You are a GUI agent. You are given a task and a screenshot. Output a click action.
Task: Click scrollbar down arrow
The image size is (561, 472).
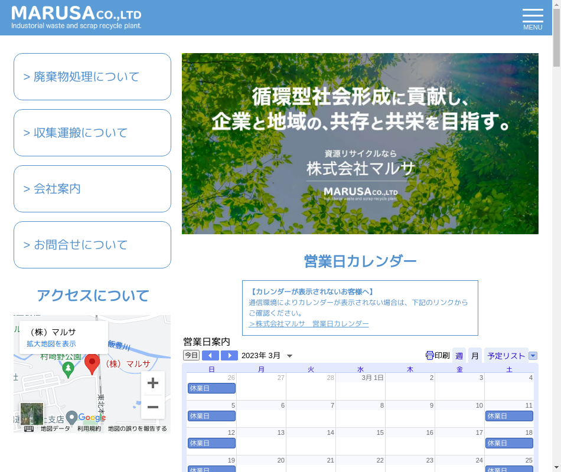tap(556, 467)
